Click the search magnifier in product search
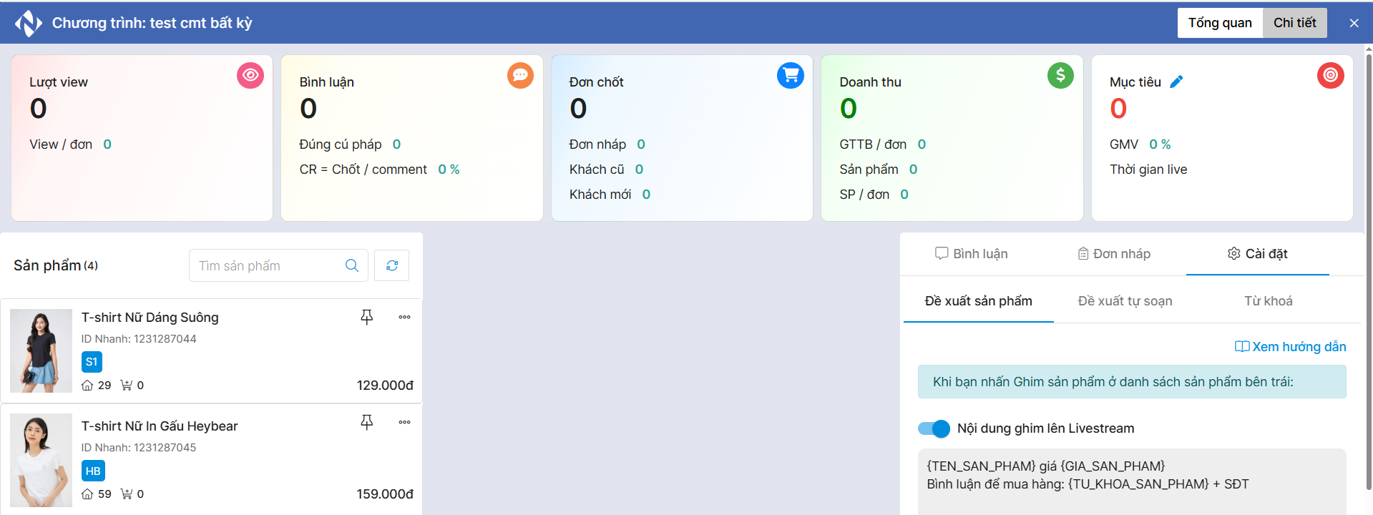 pyautogui.click(x=352, y=265)
